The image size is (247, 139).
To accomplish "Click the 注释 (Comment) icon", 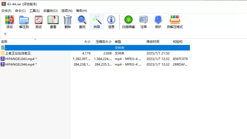I will [144, 20].
